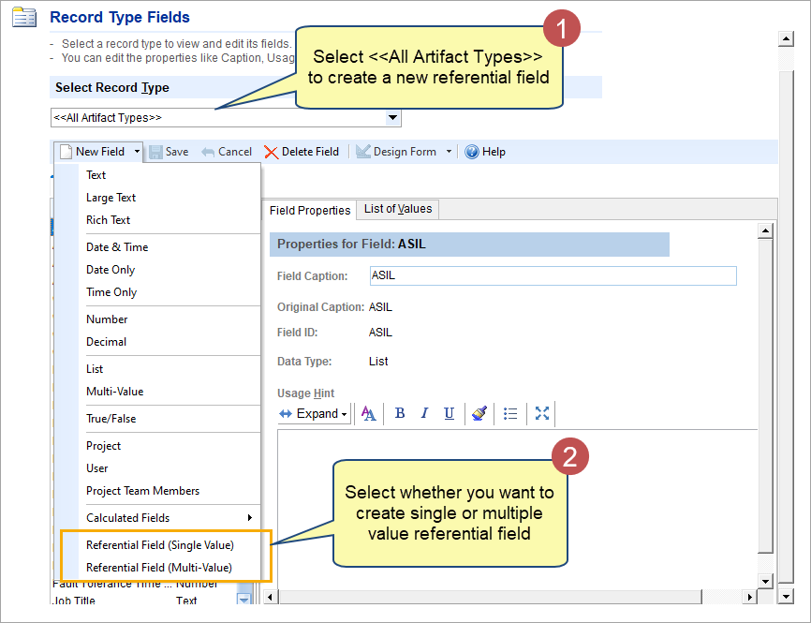This screenshot has width=811, height=623.
Task: Click the Cancel undo arrow icon
Action: [208, 152]
